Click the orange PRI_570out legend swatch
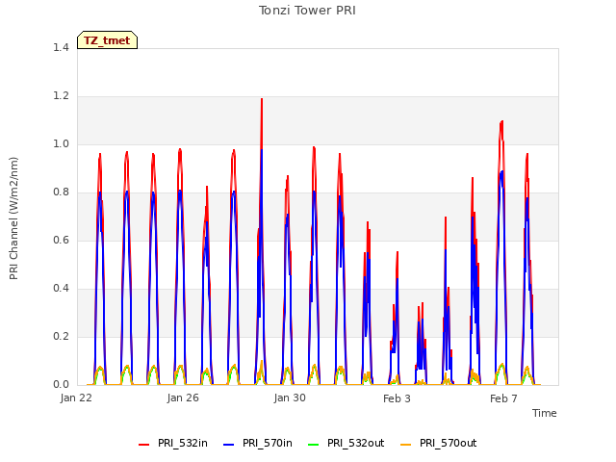Image resolution: width=616 pixels, height=462 pixels. (406, 445)
